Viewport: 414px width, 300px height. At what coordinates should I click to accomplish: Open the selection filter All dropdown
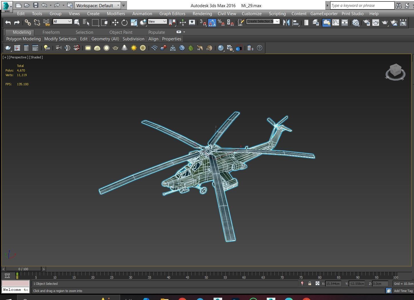[62, 21]
